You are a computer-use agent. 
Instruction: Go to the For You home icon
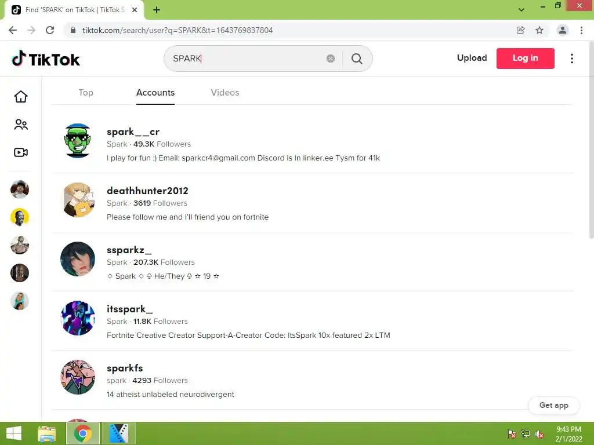(x=21, y=97)
